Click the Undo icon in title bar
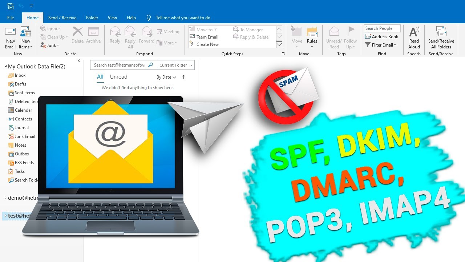This screenshot has width=465, height=262. pos(21,6)
